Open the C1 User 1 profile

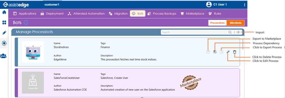pyautogui.click(x=217, y=5)
